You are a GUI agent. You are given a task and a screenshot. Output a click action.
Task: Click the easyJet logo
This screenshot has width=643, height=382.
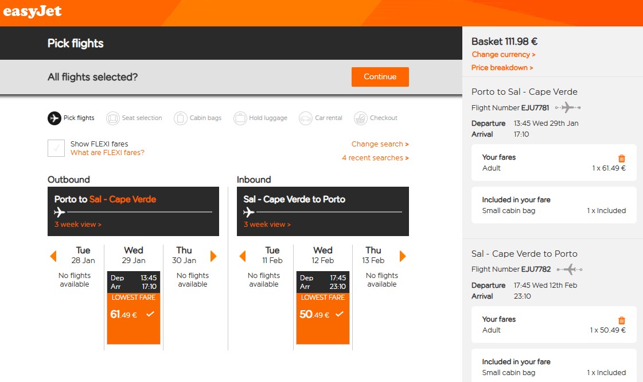click(32, 11)
